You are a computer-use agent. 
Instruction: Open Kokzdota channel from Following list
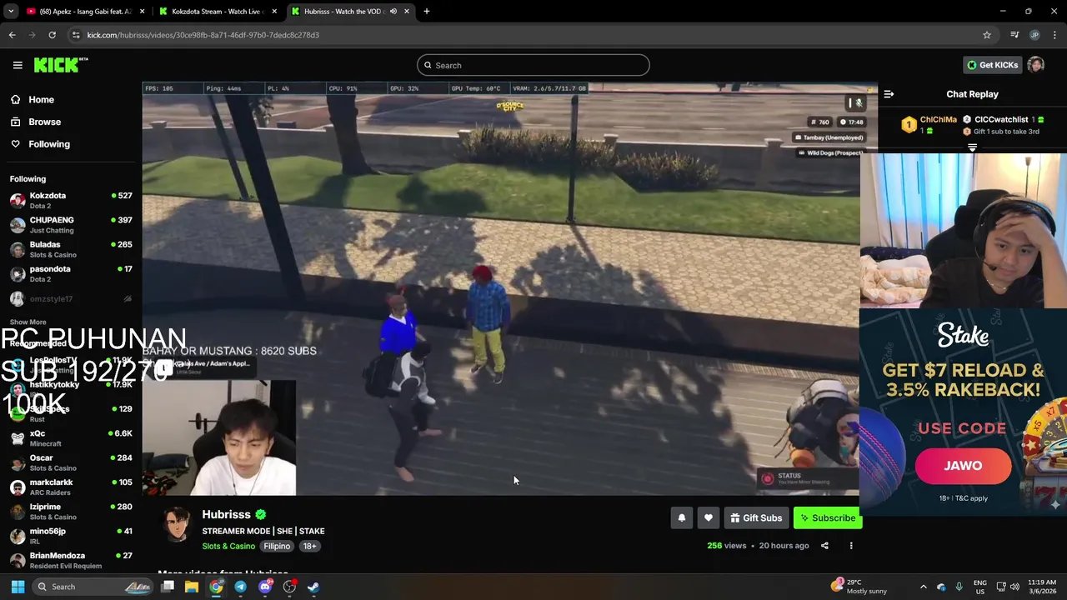(x=71, y=200)
